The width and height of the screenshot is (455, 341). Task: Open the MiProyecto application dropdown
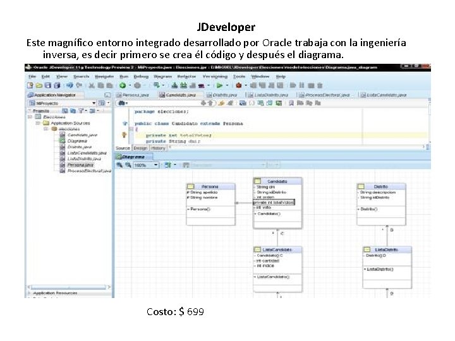click(94, 103)
